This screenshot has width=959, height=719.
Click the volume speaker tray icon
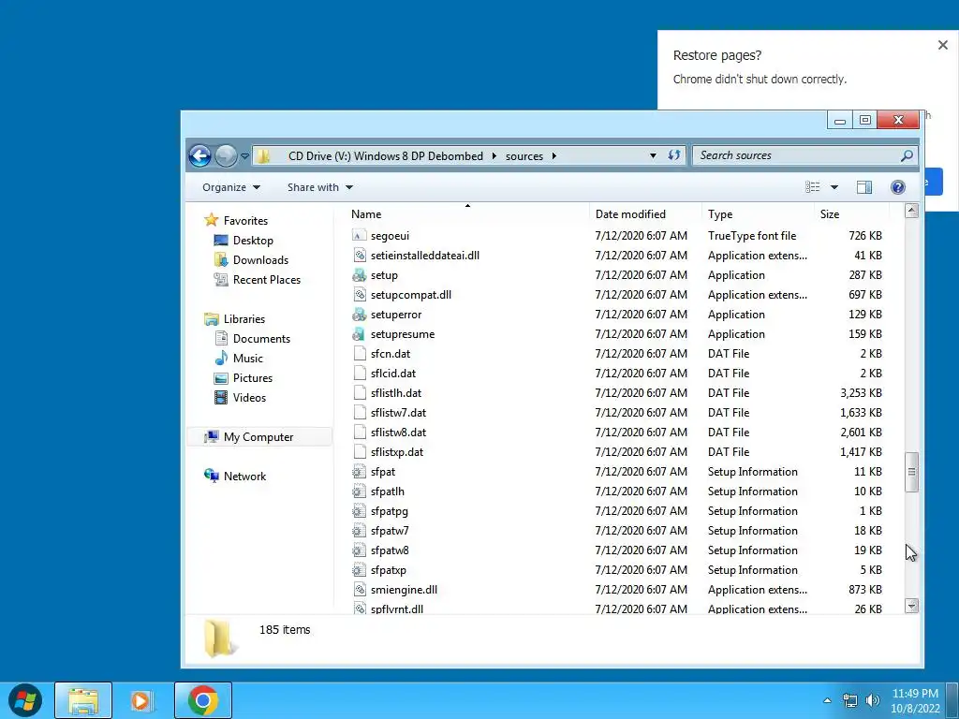[872, 700]
